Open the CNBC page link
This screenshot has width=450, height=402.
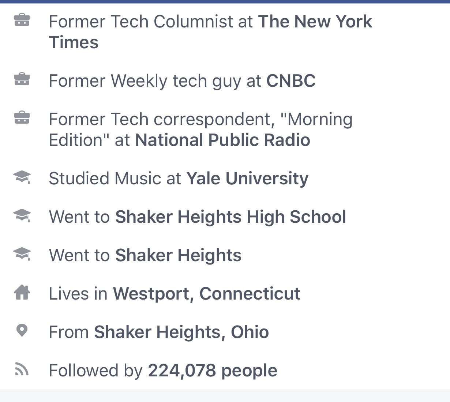coord(291,81)
